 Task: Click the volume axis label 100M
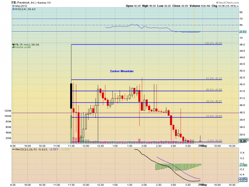[x=8, y=116]
